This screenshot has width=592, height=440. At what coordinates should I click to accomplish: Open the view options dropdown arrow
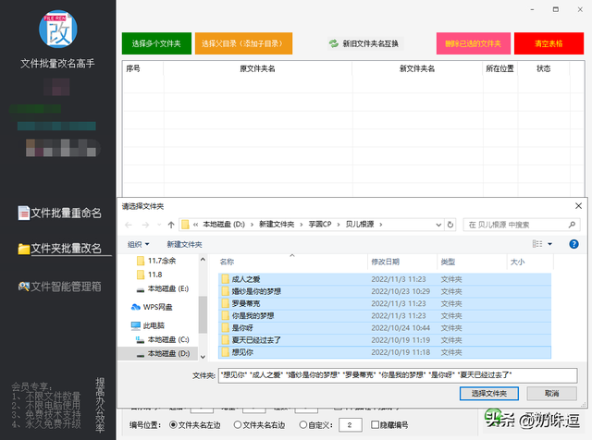click(x=549, y=244)
